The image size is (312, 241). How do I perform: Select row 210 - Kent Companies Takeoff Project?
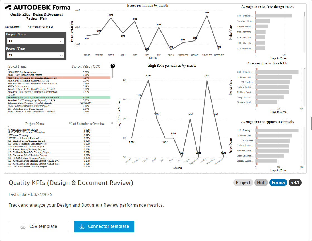(58, 144)
